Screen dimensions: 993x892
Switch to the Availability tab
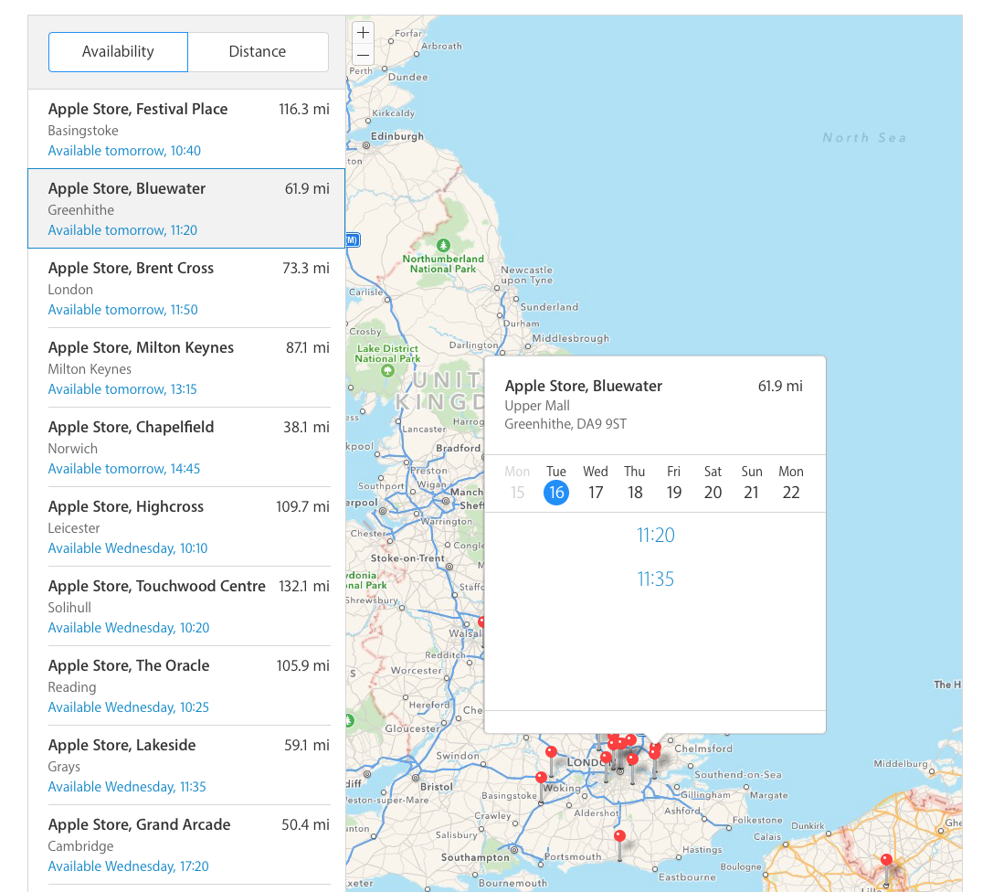(118, 52)
